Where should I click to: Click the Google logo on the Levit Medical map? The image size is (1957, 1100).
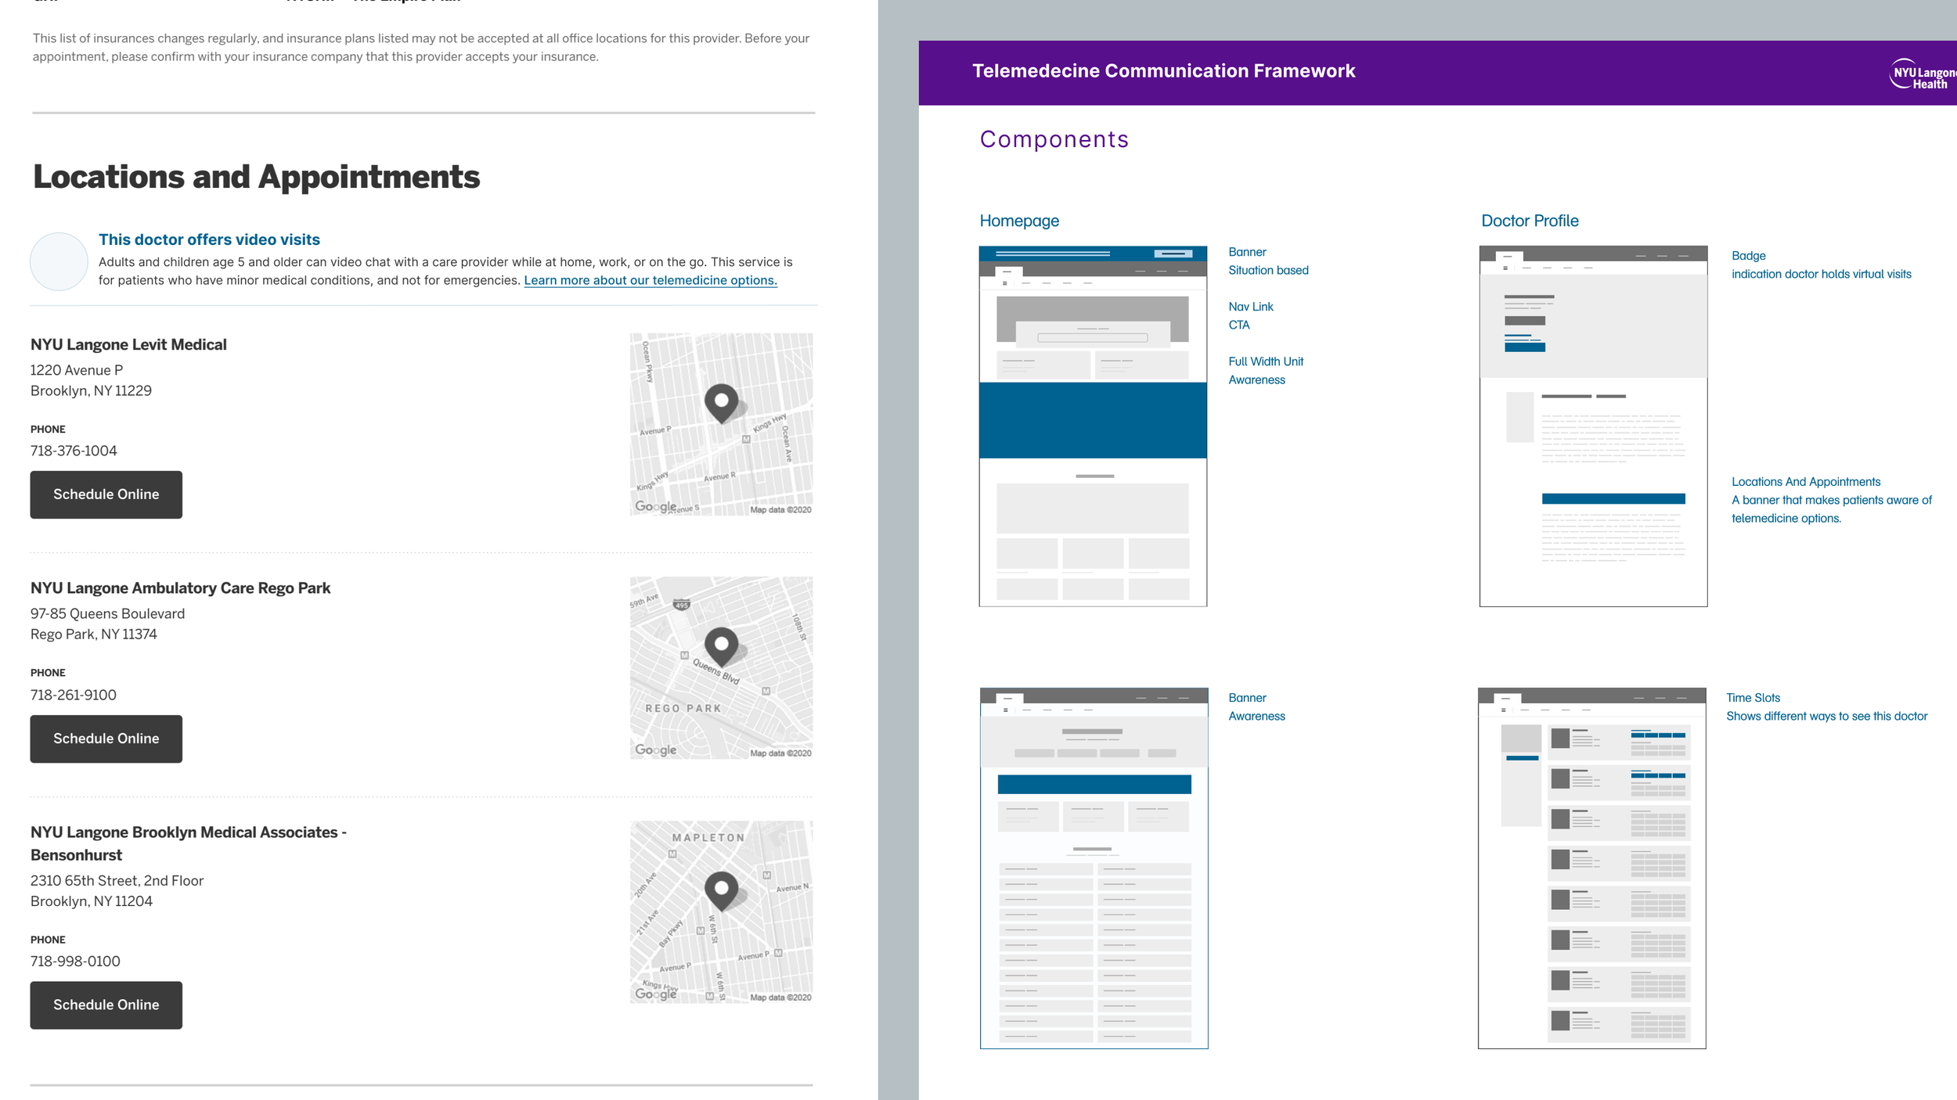tap(656, 506)
